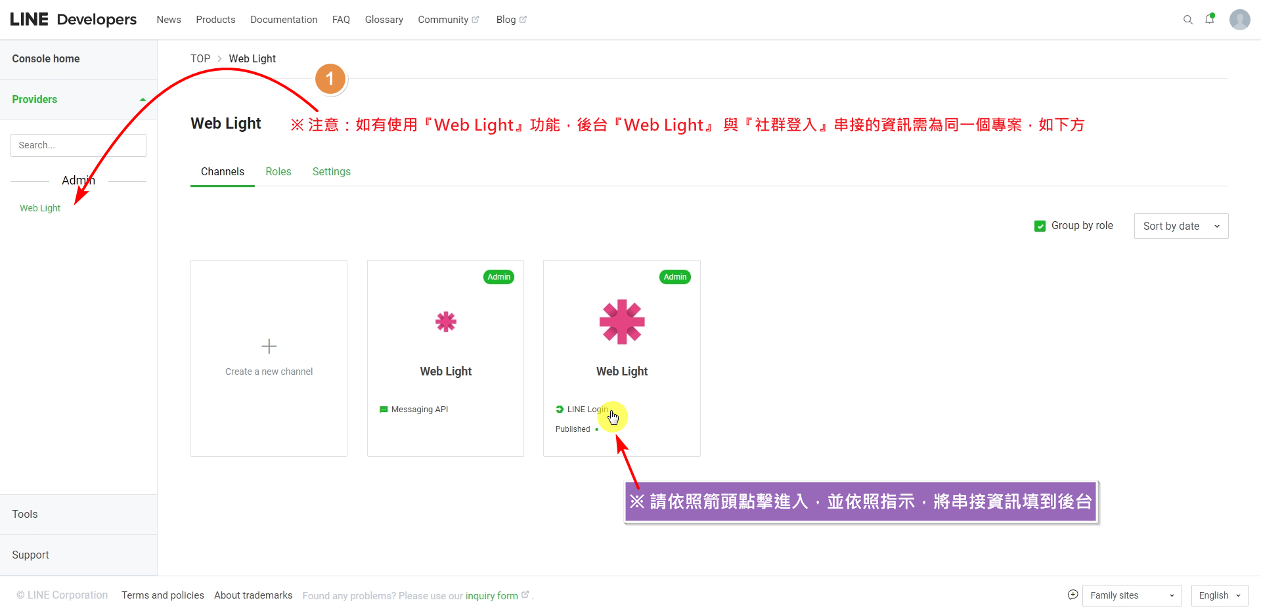Click the LINE Login channel's pink logo
The width and height of the screenshot is (1261, 615).
tap(621, 322)
